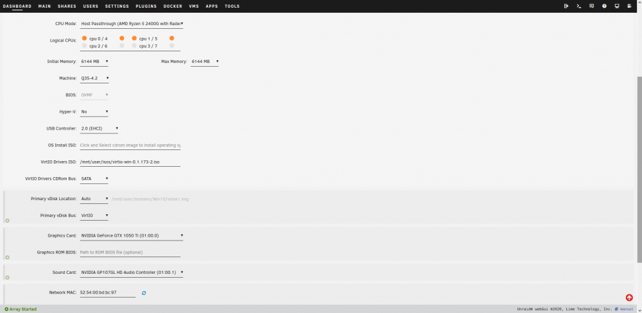Click the logout icon in header
642x313 pixels.
tap(566, 6)
